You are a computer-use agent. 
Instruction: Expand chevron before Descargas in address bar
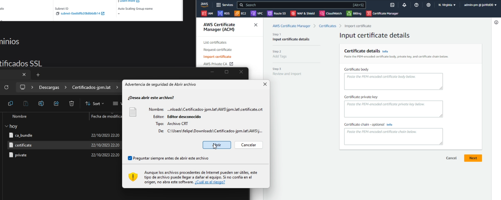tap(32, 87)
